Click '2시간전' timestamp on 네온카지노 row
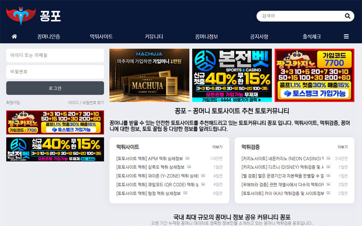 click(x=341, y=159)
